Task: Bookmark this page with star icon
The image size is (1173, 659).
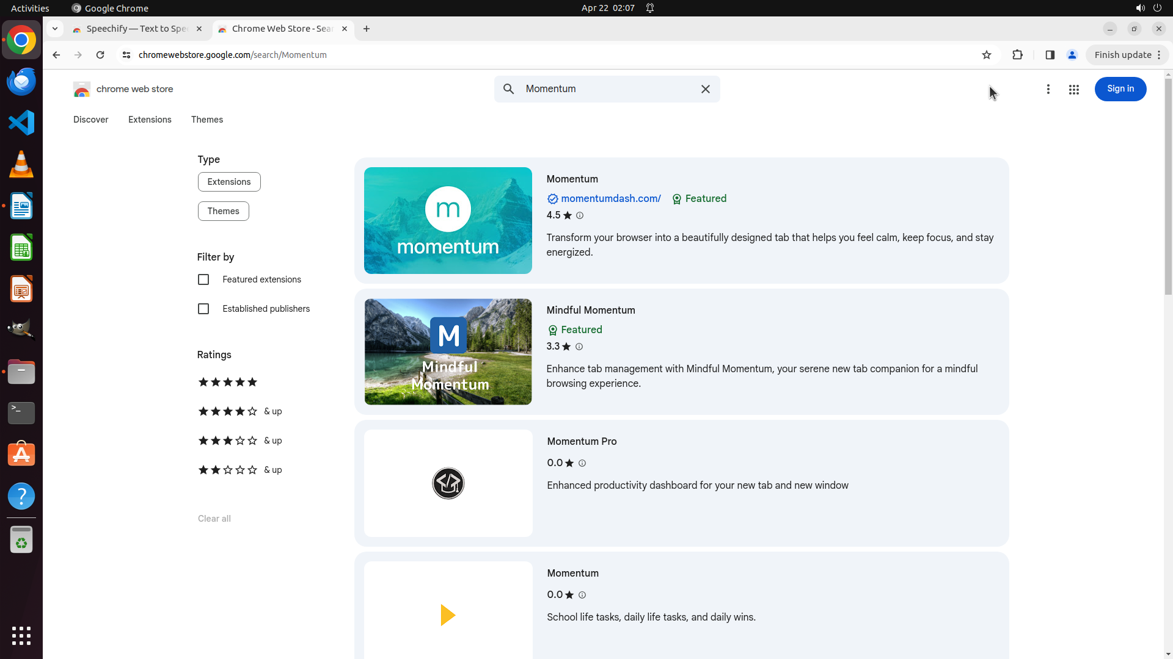Action: (986, 55)
